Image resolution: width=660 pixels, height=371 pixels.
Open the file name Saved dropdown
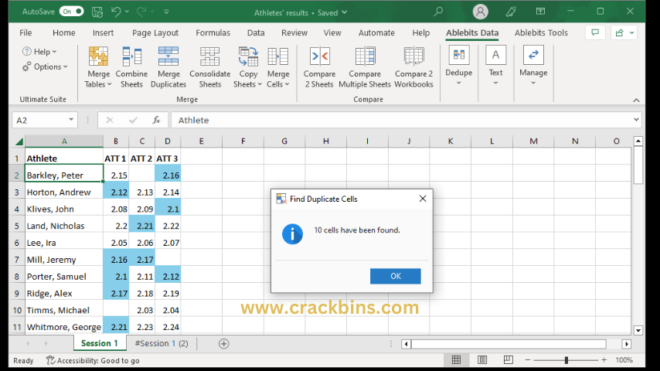click(x=345, y=12)
